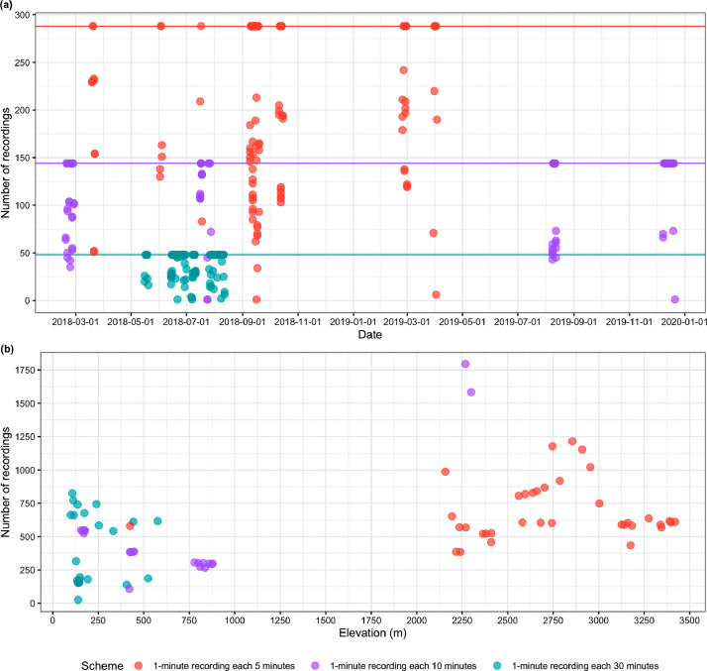The width and height of the screenshot is (707, 671).
Task: Click the date tick label '2019-05-01'
Action: pos(462,322)
